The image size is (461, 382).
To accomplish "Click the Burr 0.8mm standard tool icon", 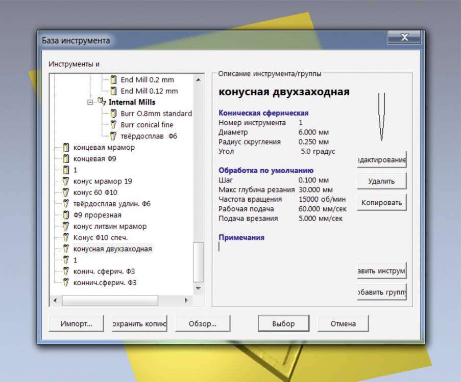I will (113, 114).
